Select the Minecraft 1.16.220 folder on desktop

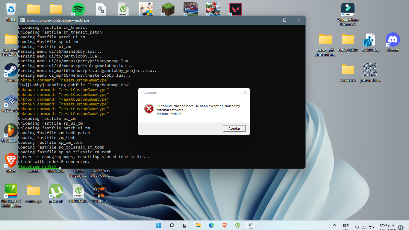10,45
